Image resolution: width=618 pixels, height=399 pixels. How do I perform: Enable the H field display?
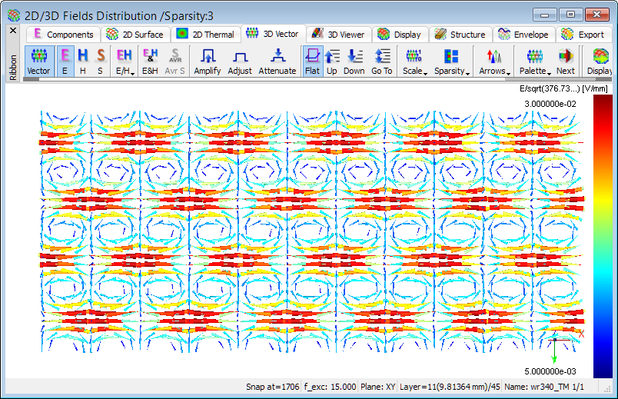pyautogui.click(x=82, y=61)
